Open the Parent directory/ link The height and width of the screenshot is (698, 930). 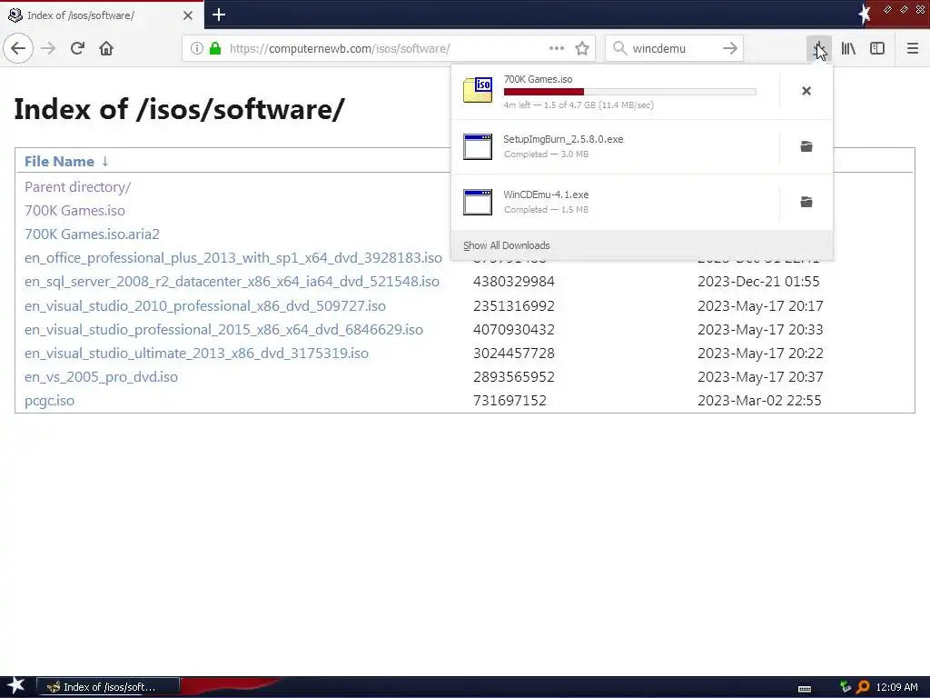tap(78, 187)
